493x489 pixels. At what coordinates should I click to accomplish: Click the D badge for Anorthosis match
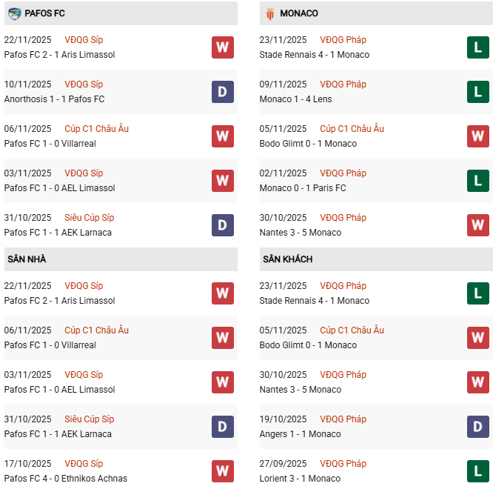click(x=222, y=92)
